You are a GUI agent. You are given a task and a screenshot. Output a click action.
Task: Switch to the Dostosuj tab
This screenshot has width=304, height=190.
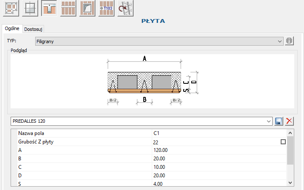tap(33, 29)
